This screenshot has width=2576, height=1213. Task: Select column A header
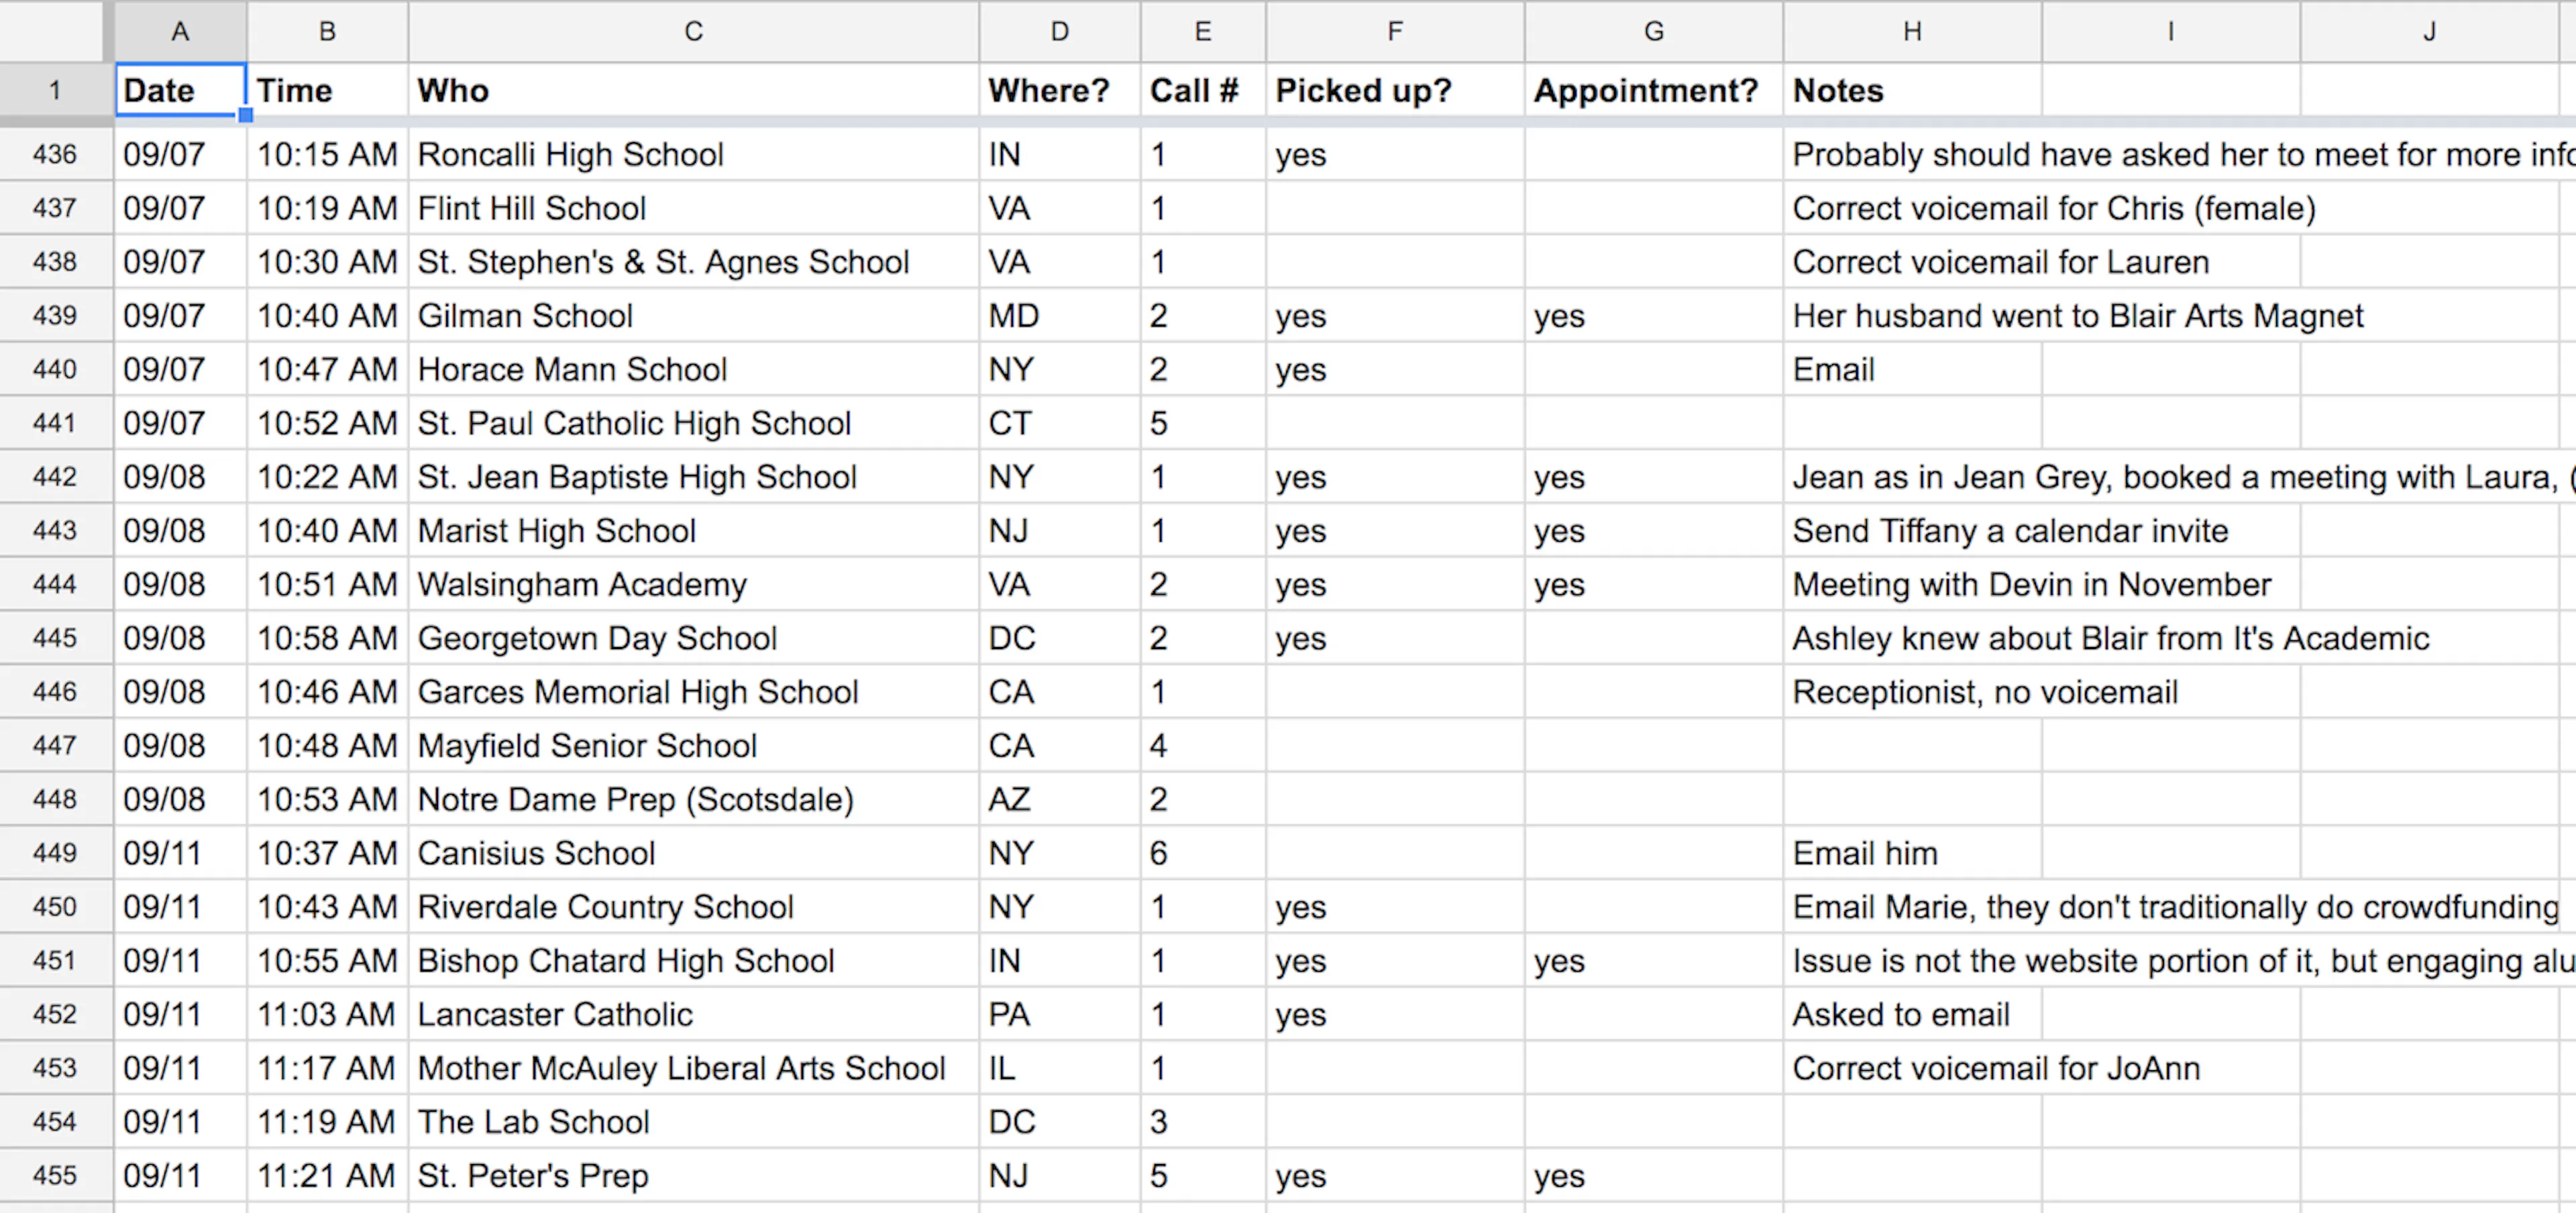point(180,31)
